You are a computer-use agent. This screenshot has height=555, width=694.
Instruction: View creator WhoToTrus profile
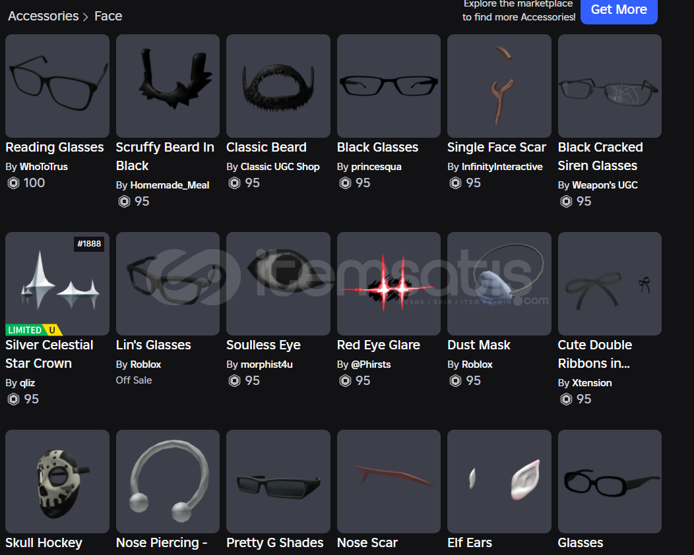(44, 167)
